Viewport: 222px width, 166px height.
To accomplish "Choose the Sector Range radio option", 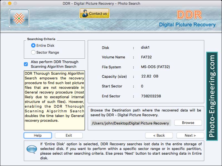I will tap(33, 52).
